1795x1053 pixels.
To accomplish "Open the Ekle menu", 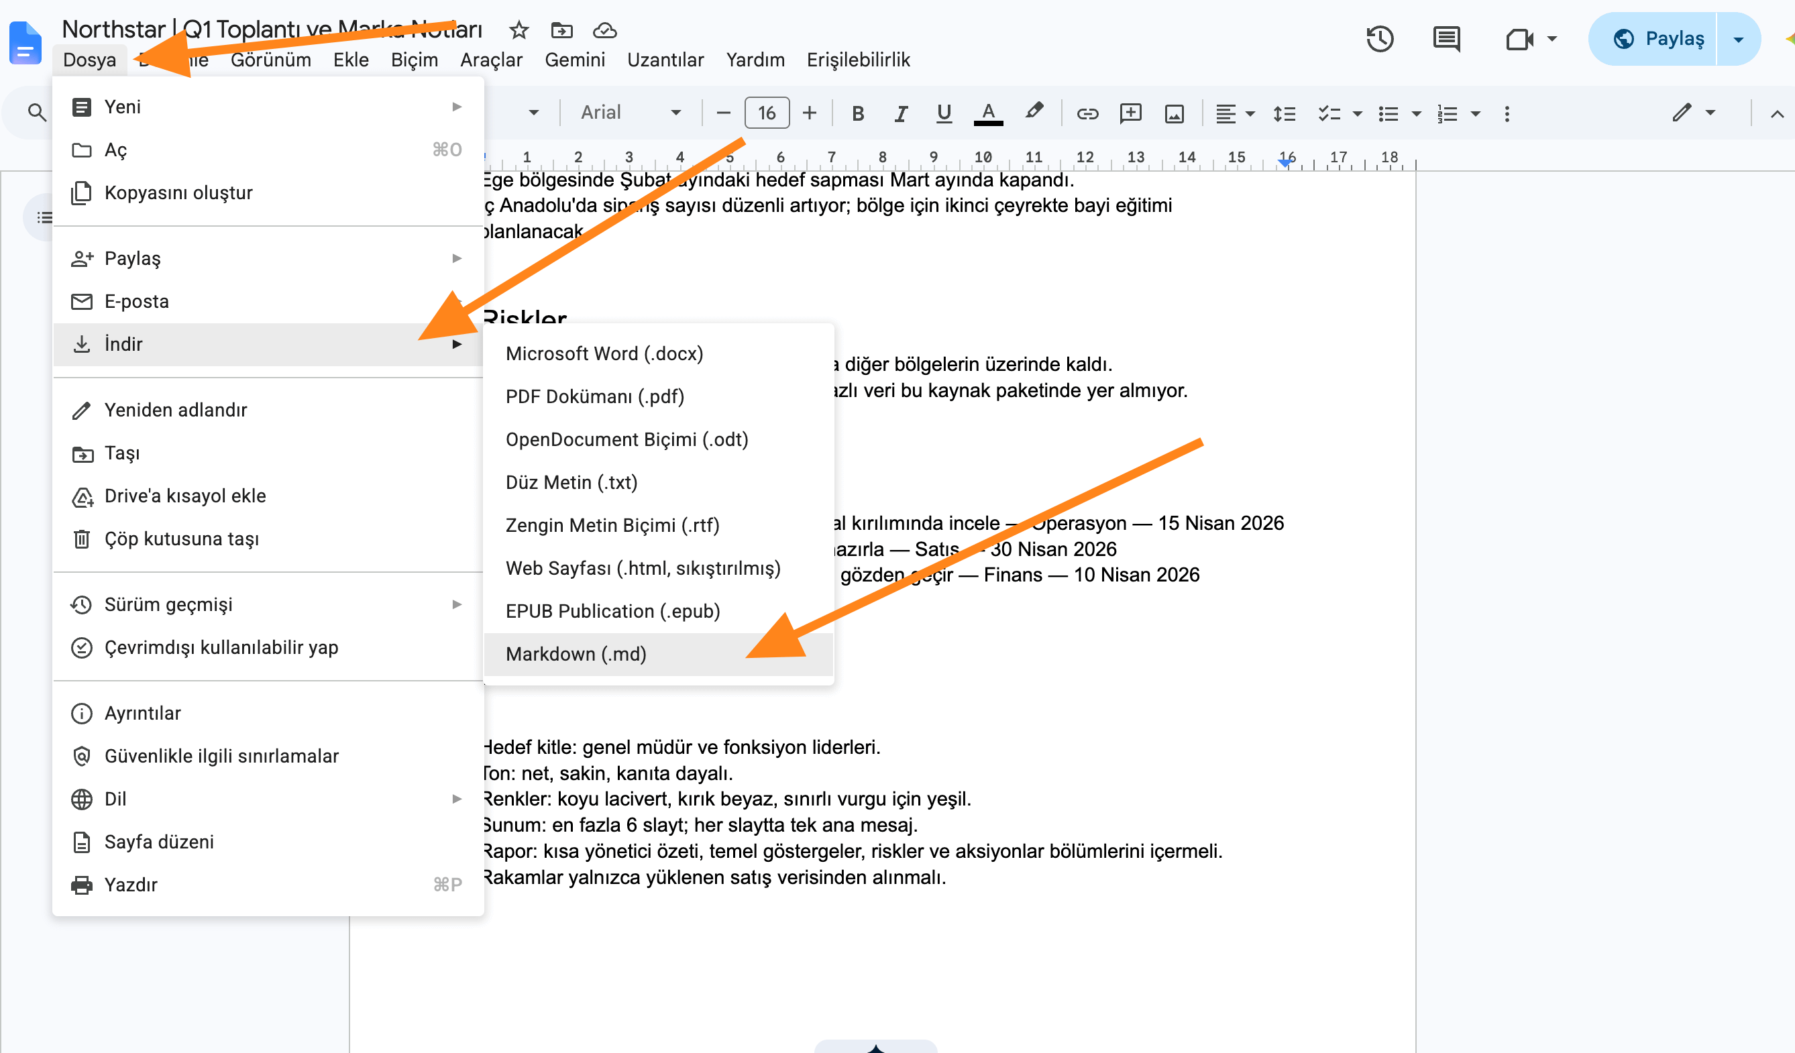I will click(350, 60).
